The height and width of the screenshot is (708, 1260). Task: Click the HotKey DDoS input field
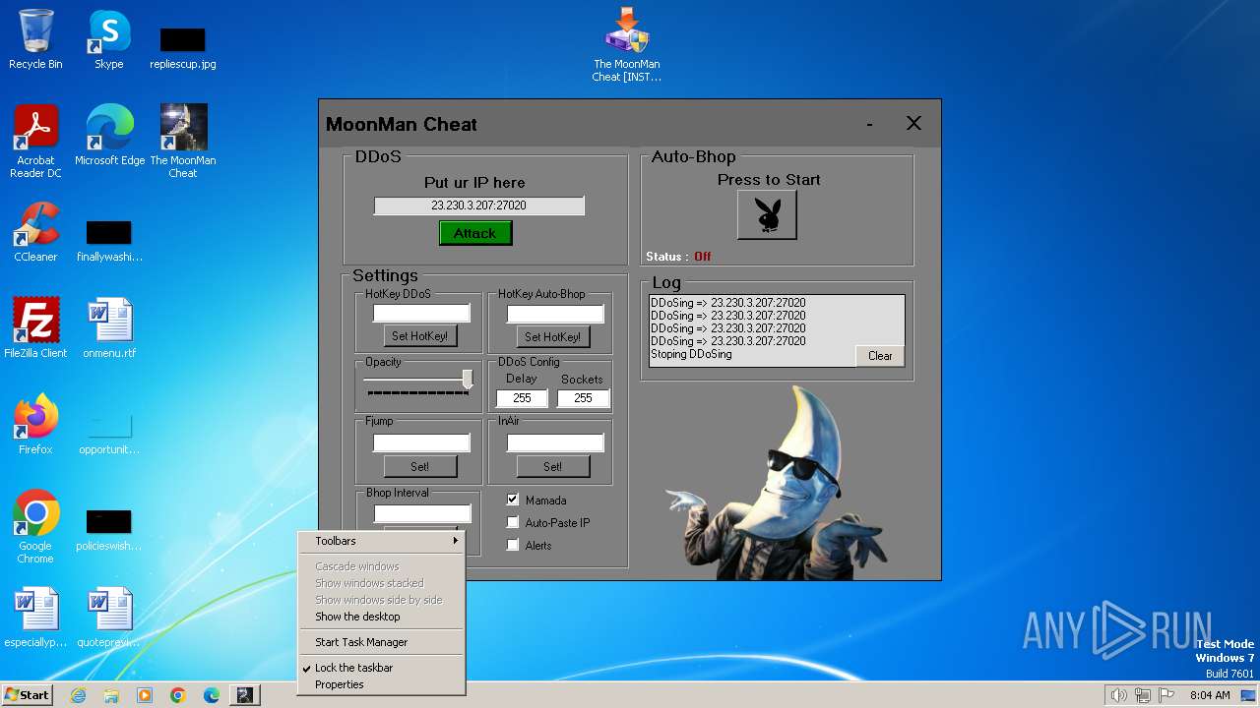point(421,314)
